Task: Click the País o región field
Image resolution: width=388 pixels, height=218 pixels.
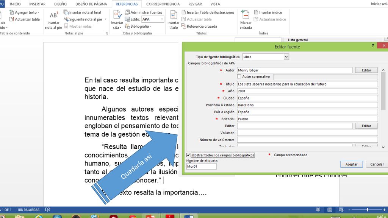Action: [x=307, y=112]
